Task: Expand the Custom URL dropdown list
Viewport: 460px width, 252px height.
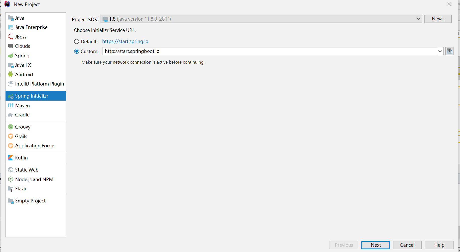Action: coord(440,51)
